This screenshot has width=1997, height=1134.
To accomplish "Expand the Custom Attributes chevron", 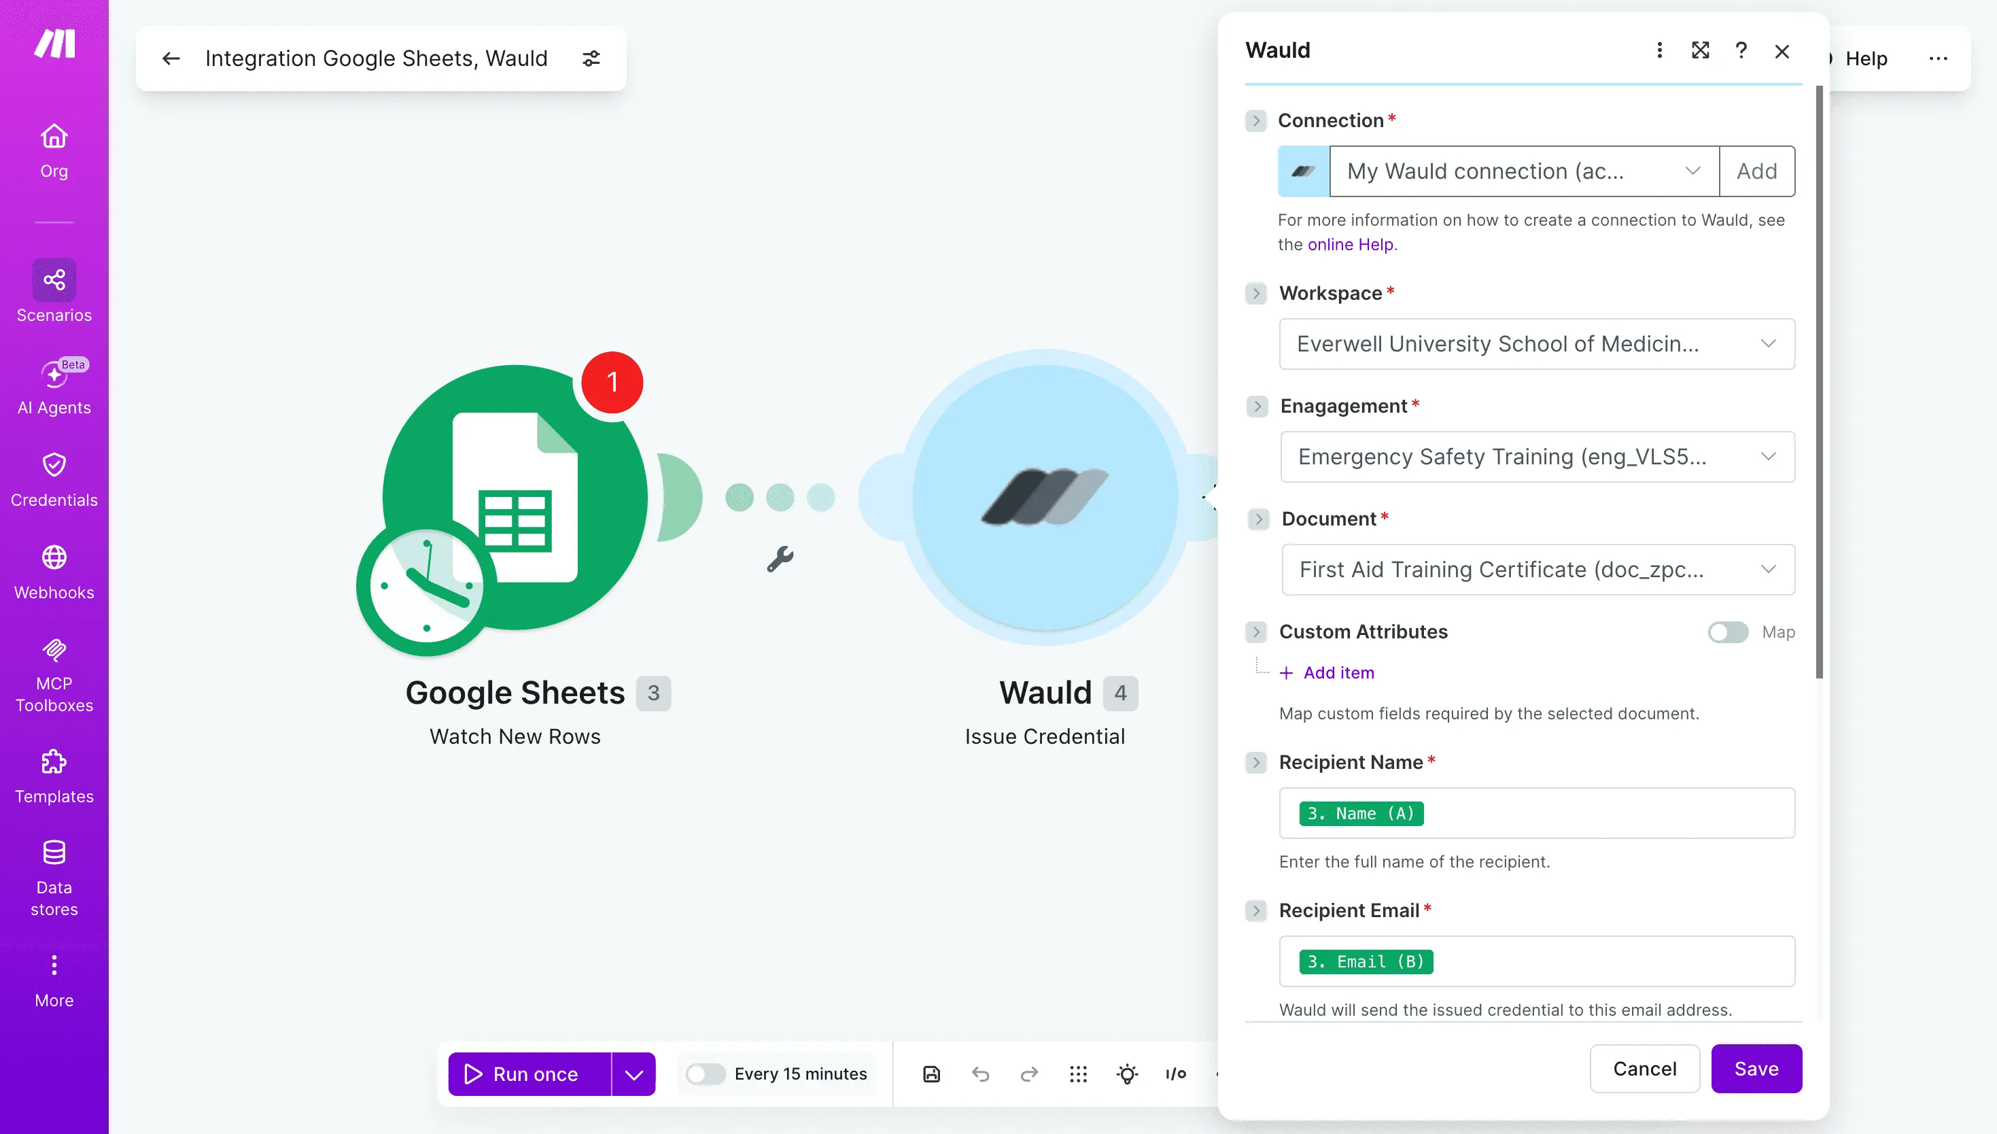I will pos(1256,632).
